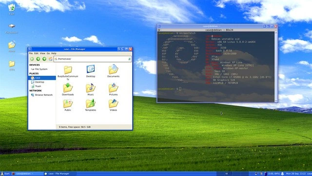Go forward in File Manager
The image size is (312, 176).
click(38, 59)
